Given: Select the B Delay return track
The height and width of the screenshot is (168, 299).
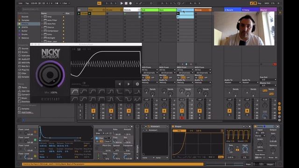Looking at the screenshot, I should tap(250, 10).
